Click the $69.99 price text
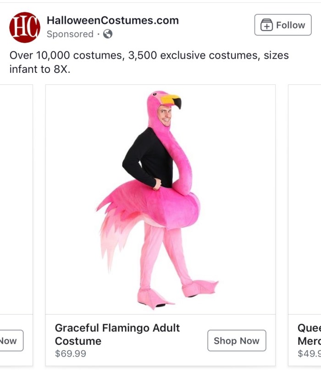 (x=70, y=353)
